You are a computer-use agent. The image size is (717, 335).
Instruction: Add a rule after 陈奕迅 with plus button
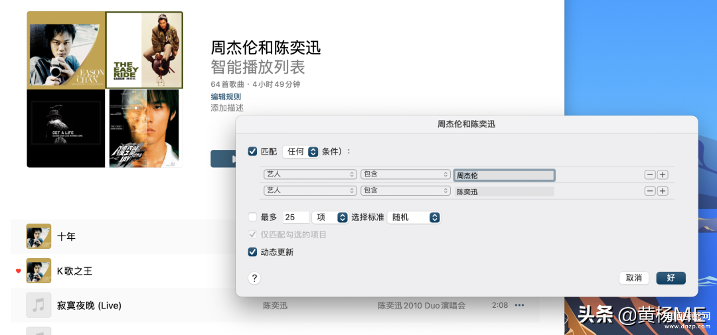(663, 191)
